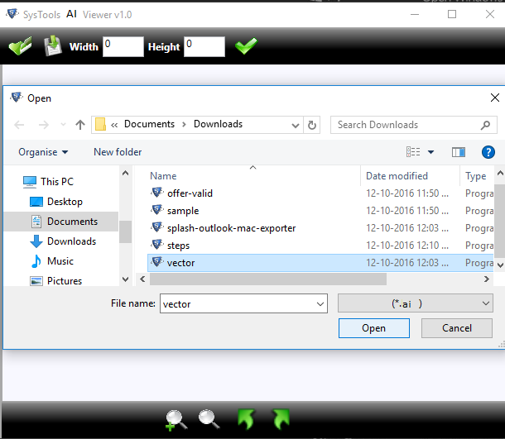Click the zoom out magnifier icon
Image resolution: width=505 pixels, height=439 pixels.
(x=209, y=419)
